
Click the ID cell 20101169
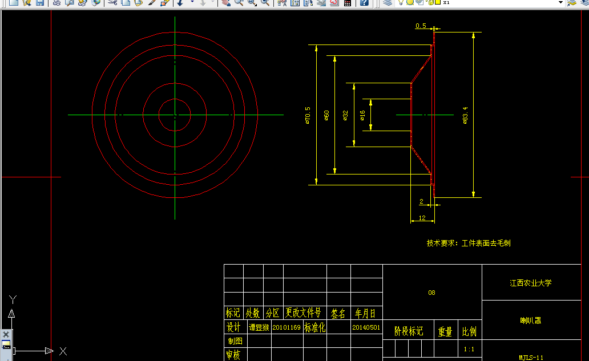click(x=287, y=327)
